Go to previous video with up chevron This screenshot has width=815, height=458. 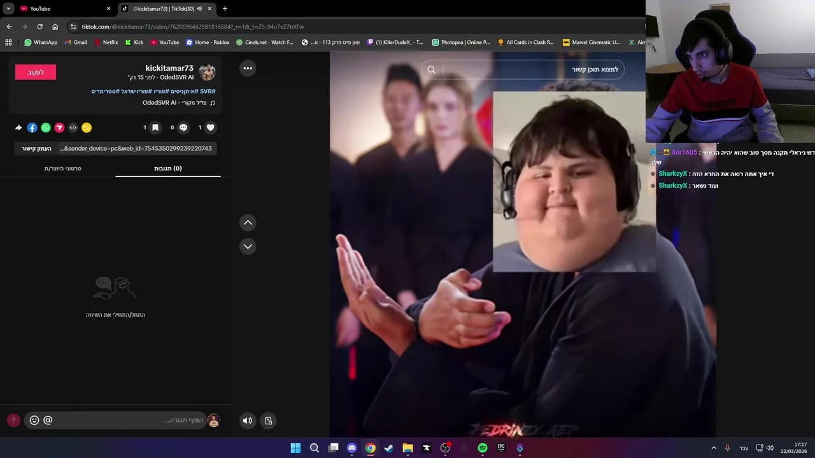(x=248, y=222)
